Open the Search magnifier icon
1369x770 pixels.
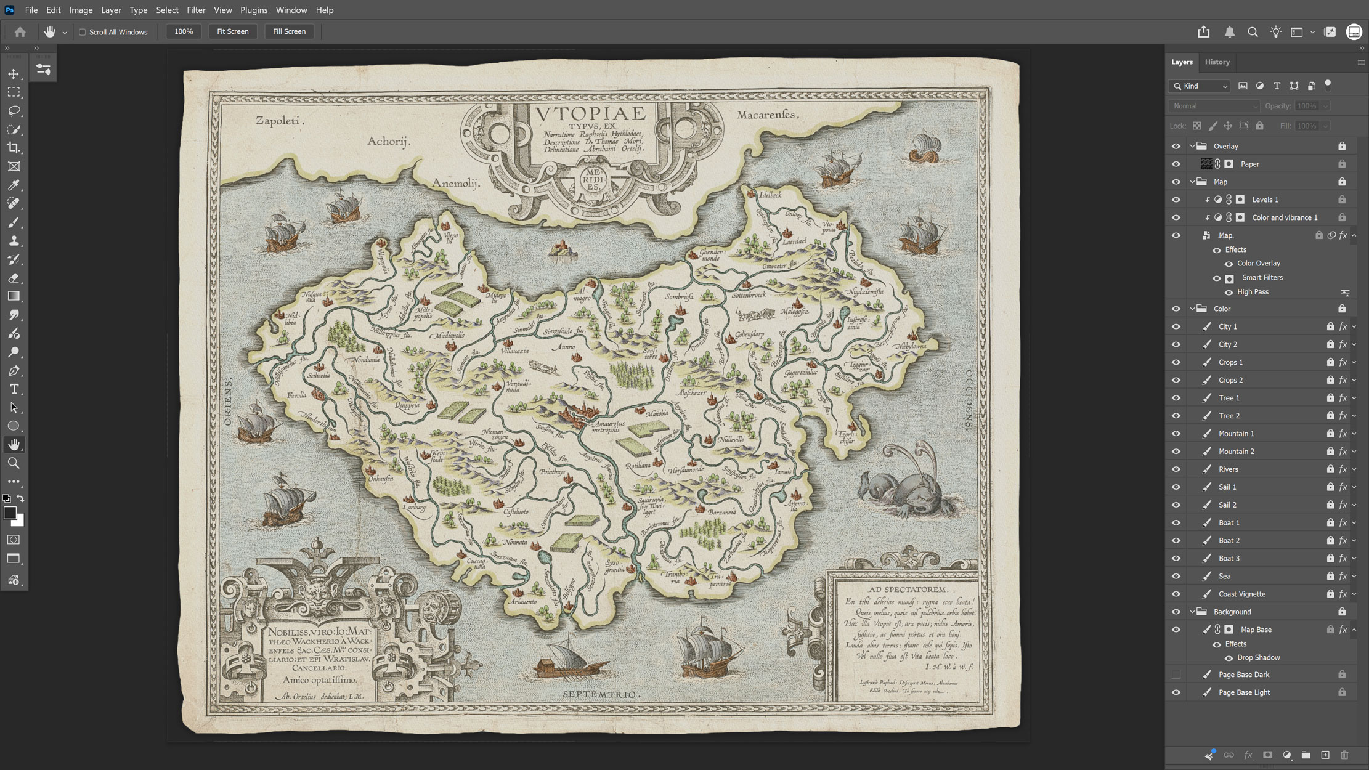1253,32
